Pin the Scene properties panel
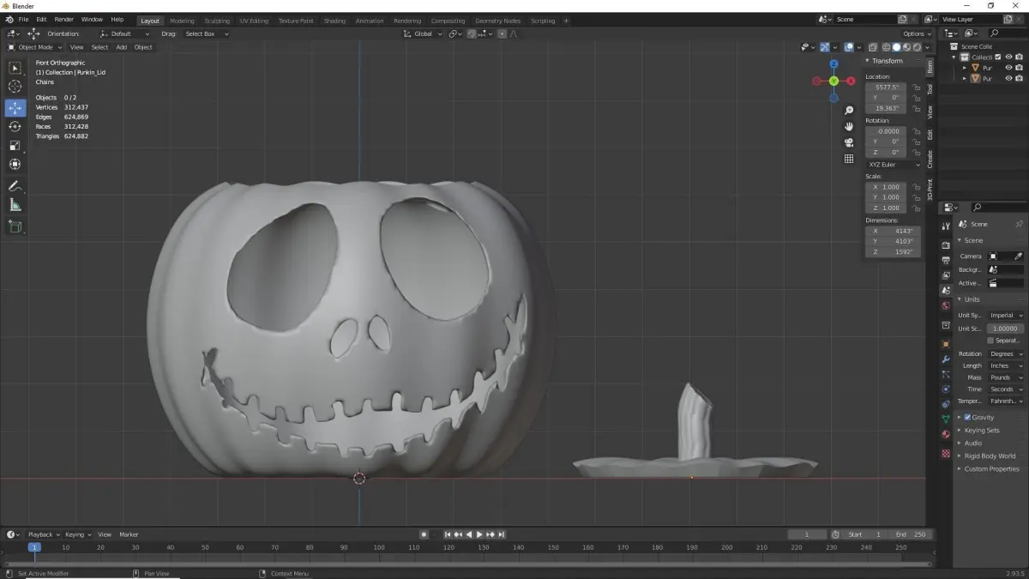1029x579 pixels. pos(1019,224)
